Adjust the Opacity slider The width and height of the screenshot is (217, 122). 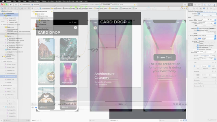(x=206, y=56)
